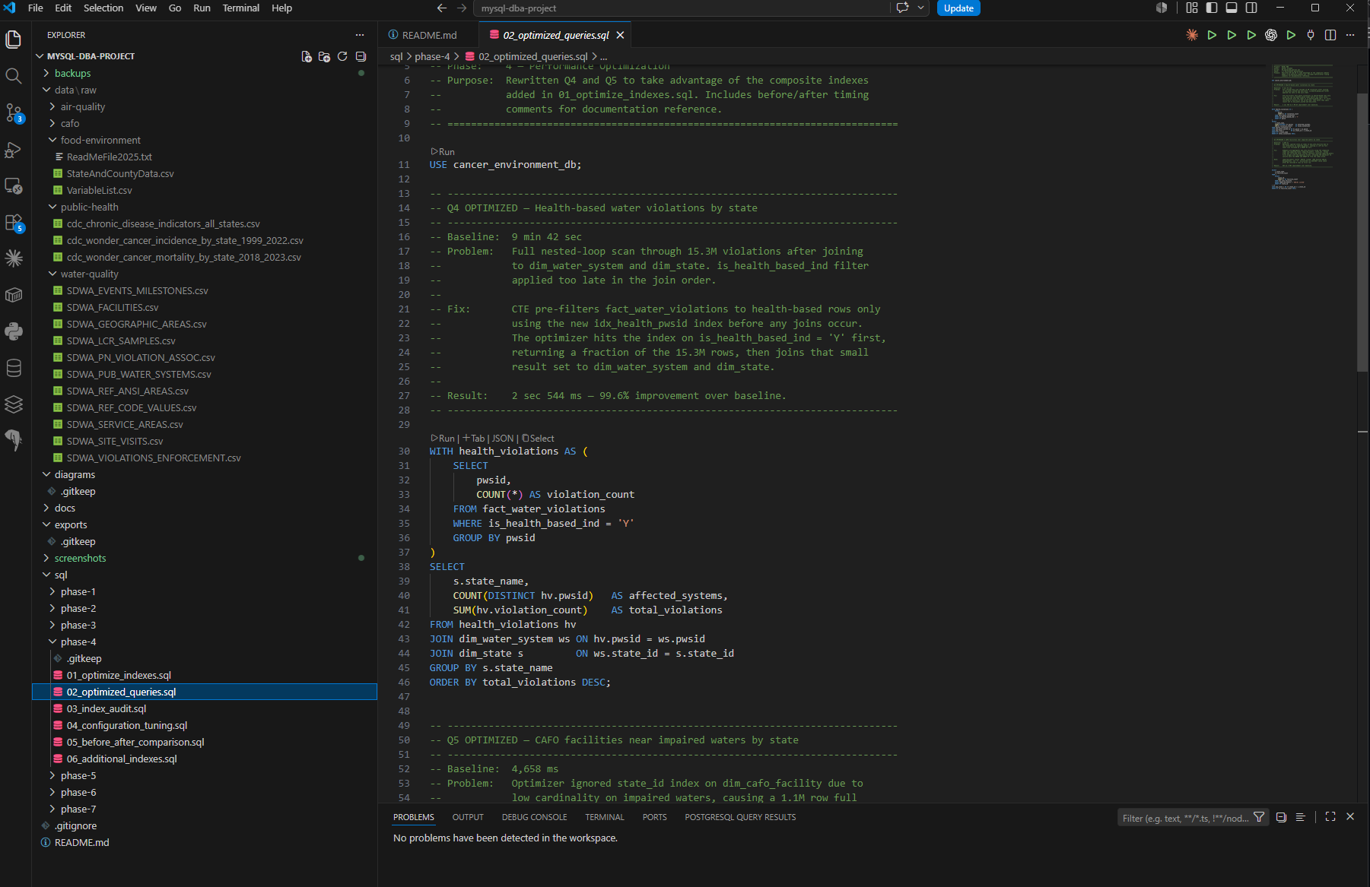The width and height of the screenshot is (1370, 887).
Task: Expand the phase-7 folder
Action: click(78, 809)
